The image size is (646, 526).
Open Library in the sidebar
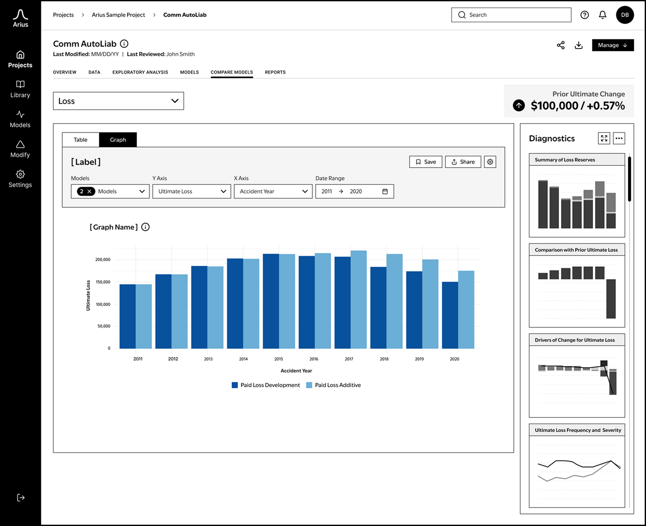click(20, 89)
